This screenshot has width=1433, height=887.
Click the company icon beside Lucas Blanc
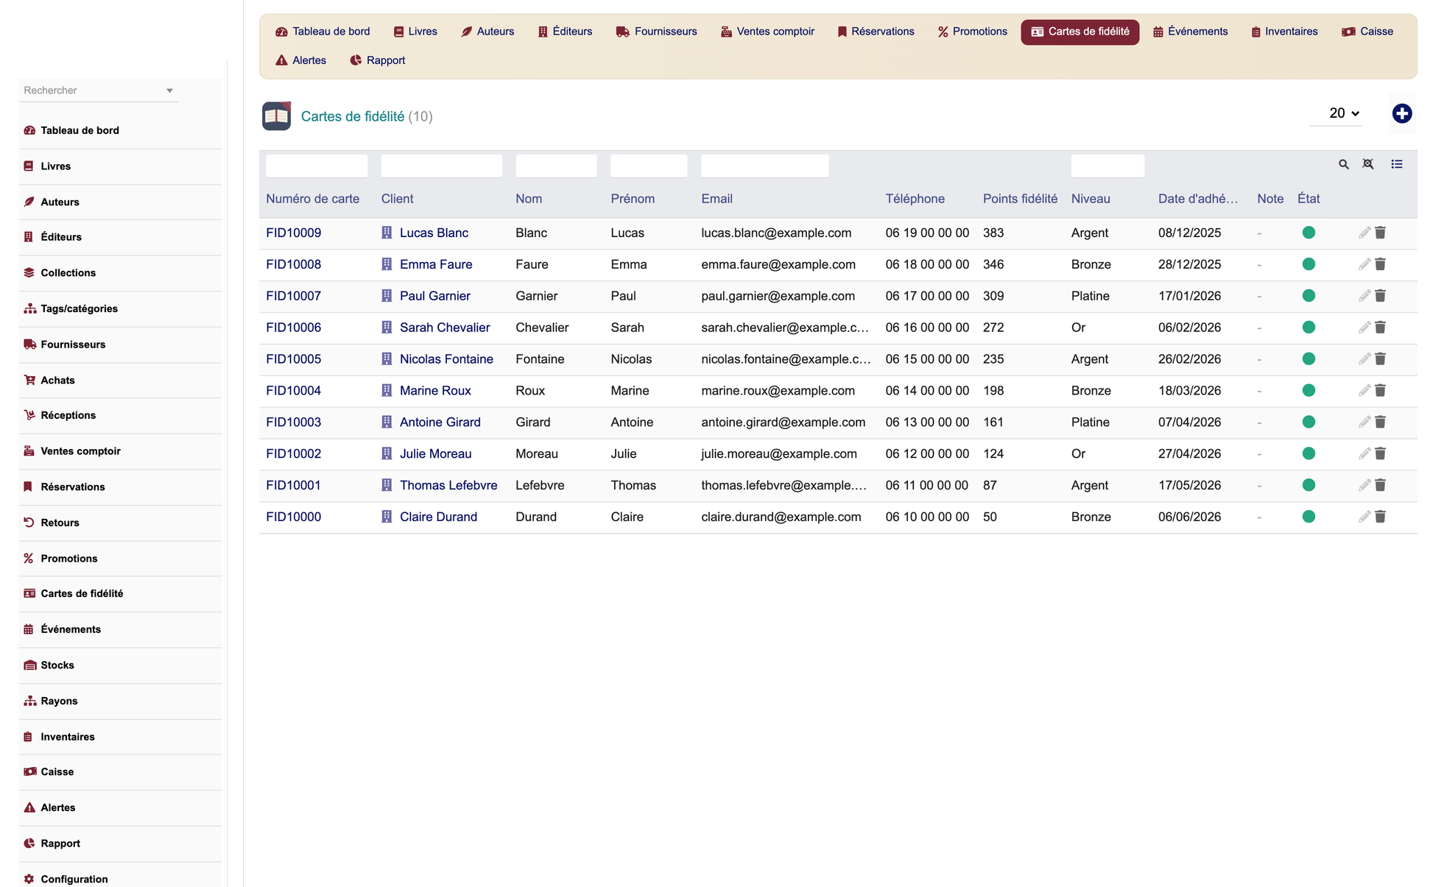387,233
